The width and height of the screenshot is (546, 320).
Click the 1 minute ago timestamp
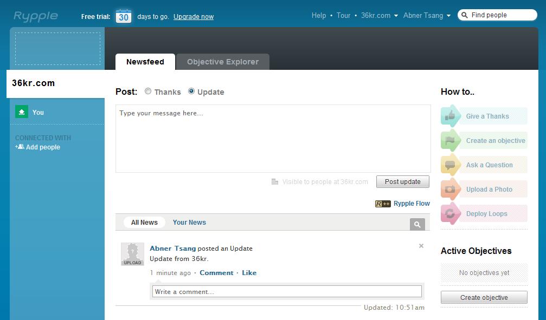point(170,273)
